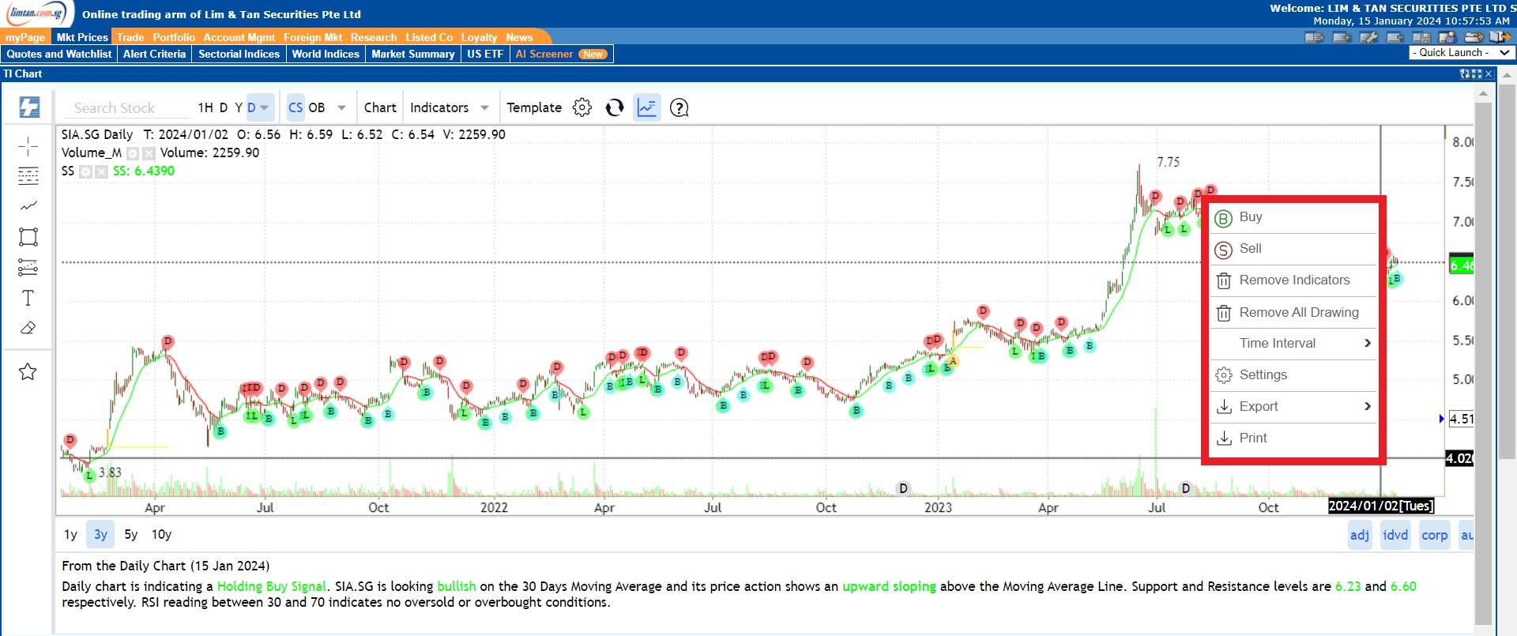This screenshot has height=636, width=1517.
Task: Maximize the TI Chart panel
Action: tap(1477, 73)
